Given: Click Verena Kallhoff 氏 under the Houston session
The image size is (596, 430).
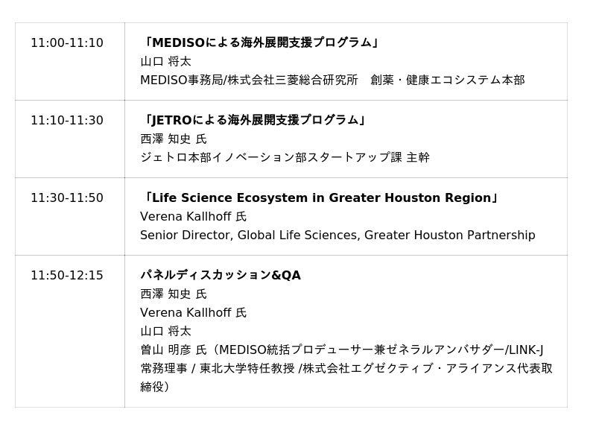Looking at the screenshot, I should (x=193, y=217).
